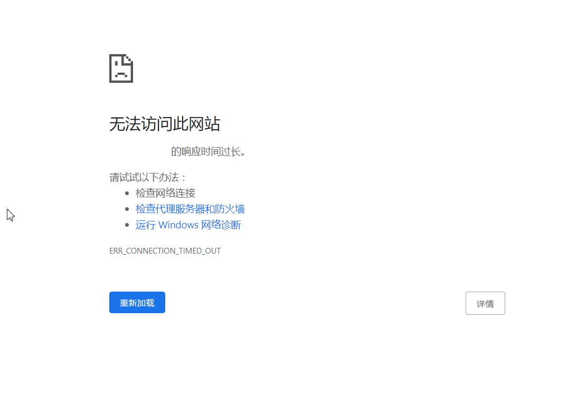The image size is (568, 406).
Task: Open the 检查代理服务器和防火墙 link
Action: tap(190, 209)
